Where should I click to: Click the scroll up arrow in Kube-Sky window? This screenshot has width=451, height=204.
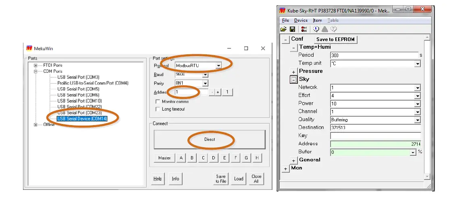427,37
